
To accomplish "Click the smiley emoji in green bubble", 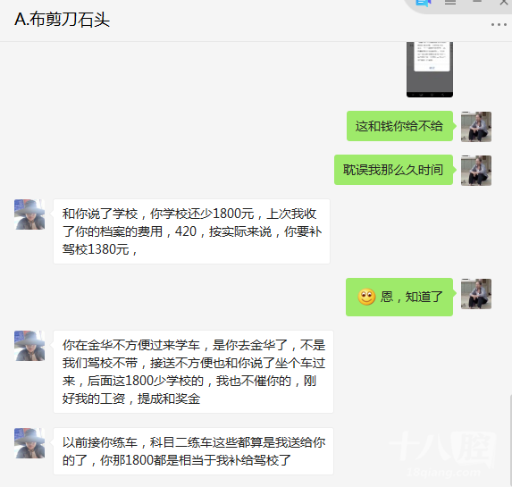I will tap(366, 297).
